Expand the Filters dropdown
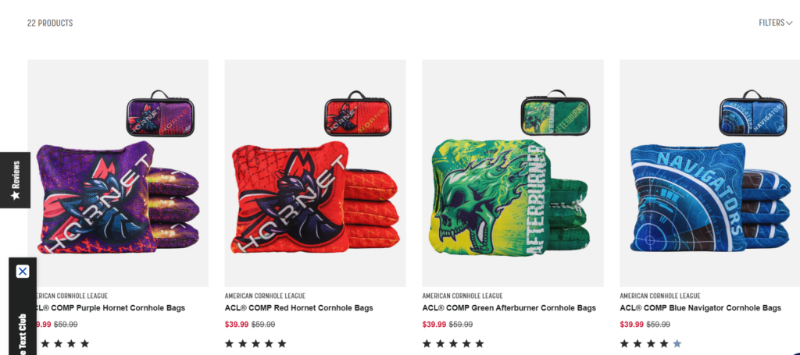The height and width of the screenshot is (355, 800). coord(775,23)
